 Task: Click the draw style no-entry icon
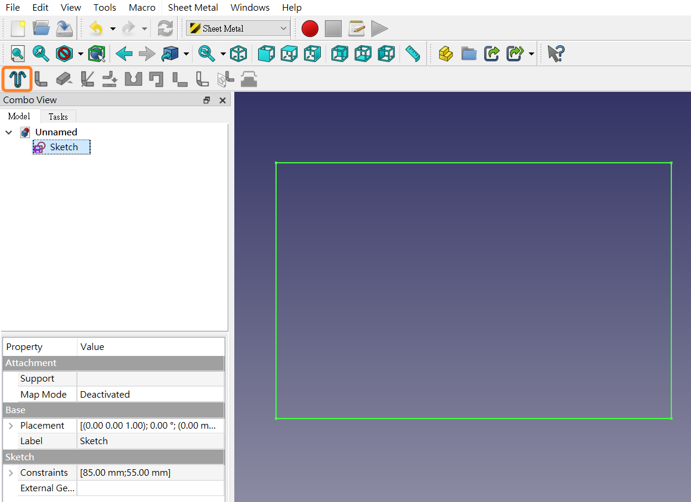point(64,54)
